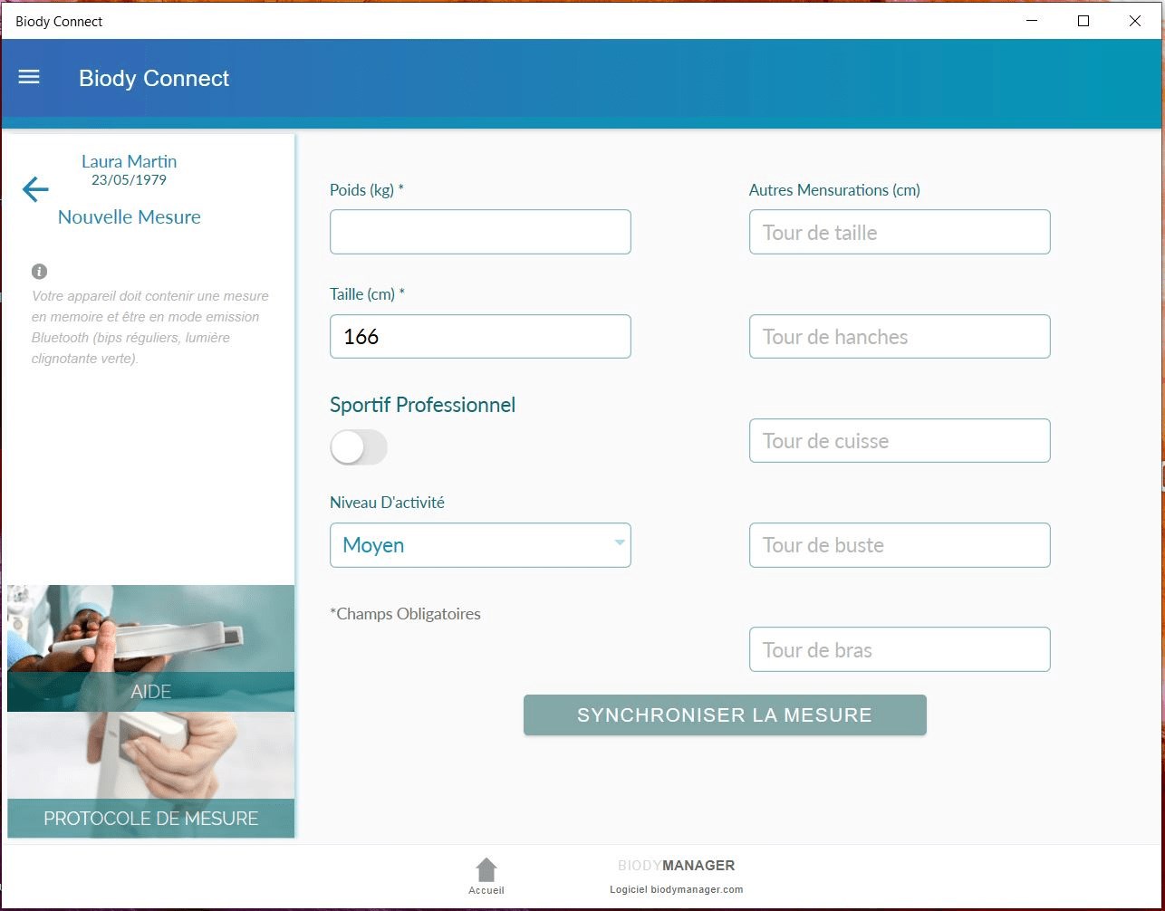Click the birth date 23/05/1979
This screenshot has width=1165, height=911.
(129, 179)
